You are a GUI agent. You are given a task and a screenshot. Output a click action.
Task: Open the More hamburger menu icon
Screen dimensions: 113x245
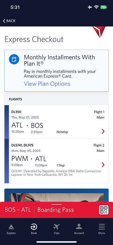(102, 227)
